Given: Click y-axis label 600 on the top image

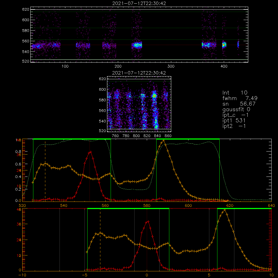Looking at the screenshot, I should [x=26, y=20].
